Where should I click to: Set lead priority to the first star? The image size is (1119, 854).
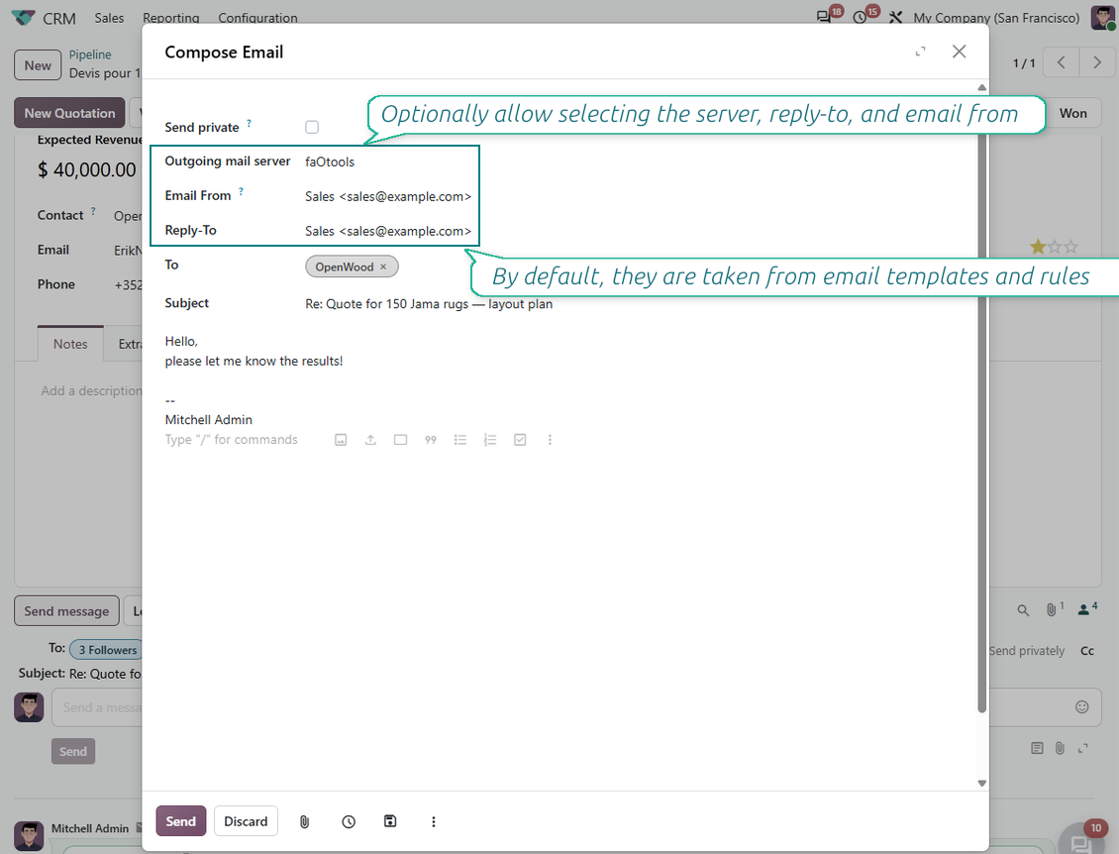[x=1038, y=247]
